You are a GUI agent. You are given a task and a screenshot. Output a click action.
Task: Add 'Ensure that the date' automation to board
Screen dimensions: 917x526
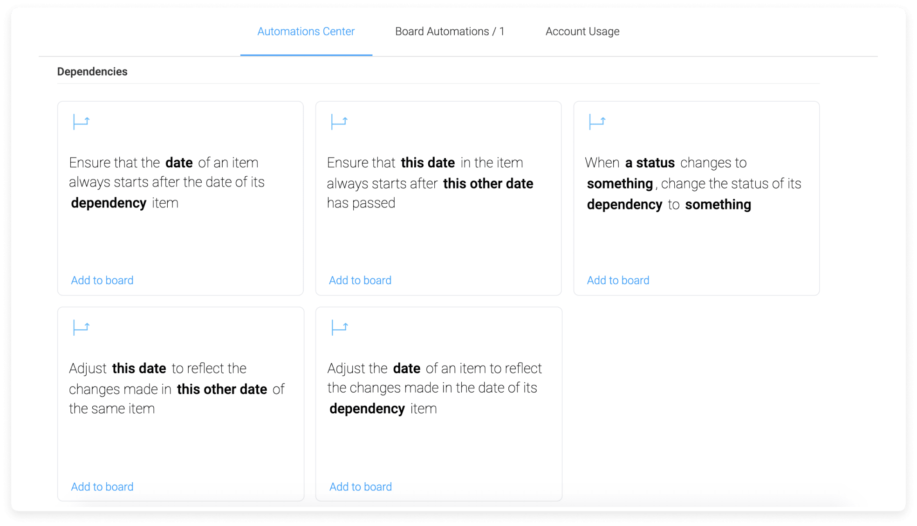102,280
